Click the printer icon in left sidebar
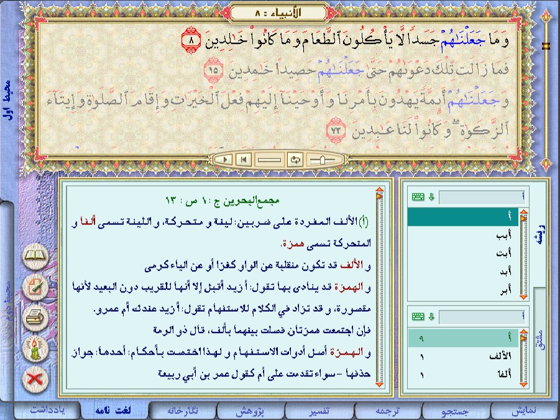The width and height of the screenshot is (560, 420). point(35,317)
